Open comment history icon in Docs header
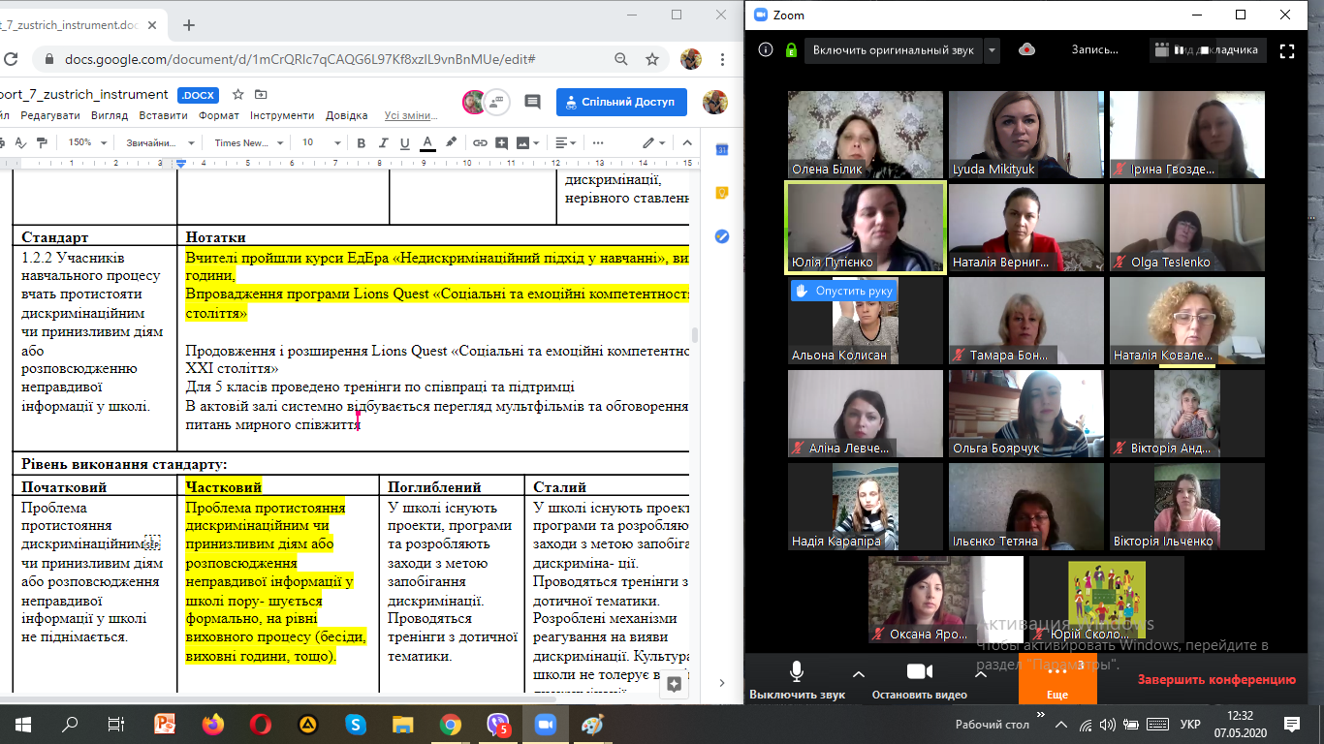Viewport: 1324px width, 744px height. coord(532,102)
